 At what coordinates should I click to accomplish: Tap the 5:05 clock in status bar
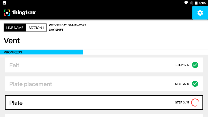click(x=202, y=3)
